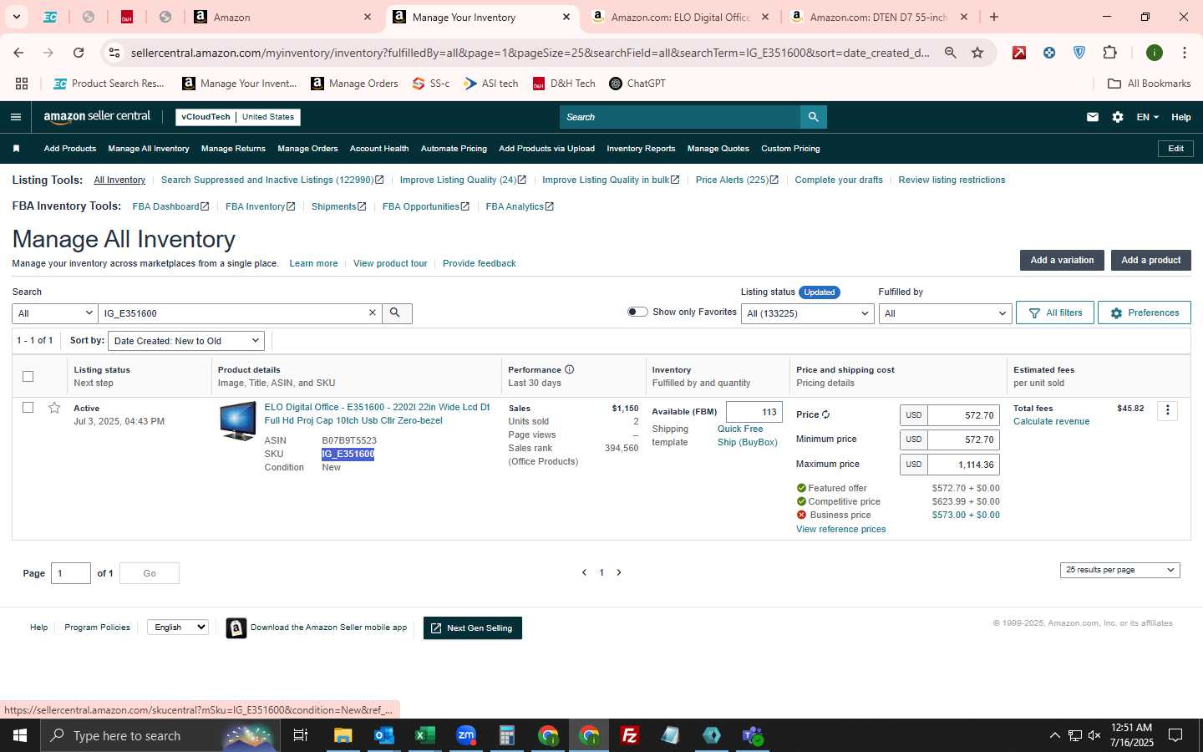Mark the ELO listing as favorite star
This screenshot has width=1203, height=752.
pyautogui.click(x=54, y=408)
